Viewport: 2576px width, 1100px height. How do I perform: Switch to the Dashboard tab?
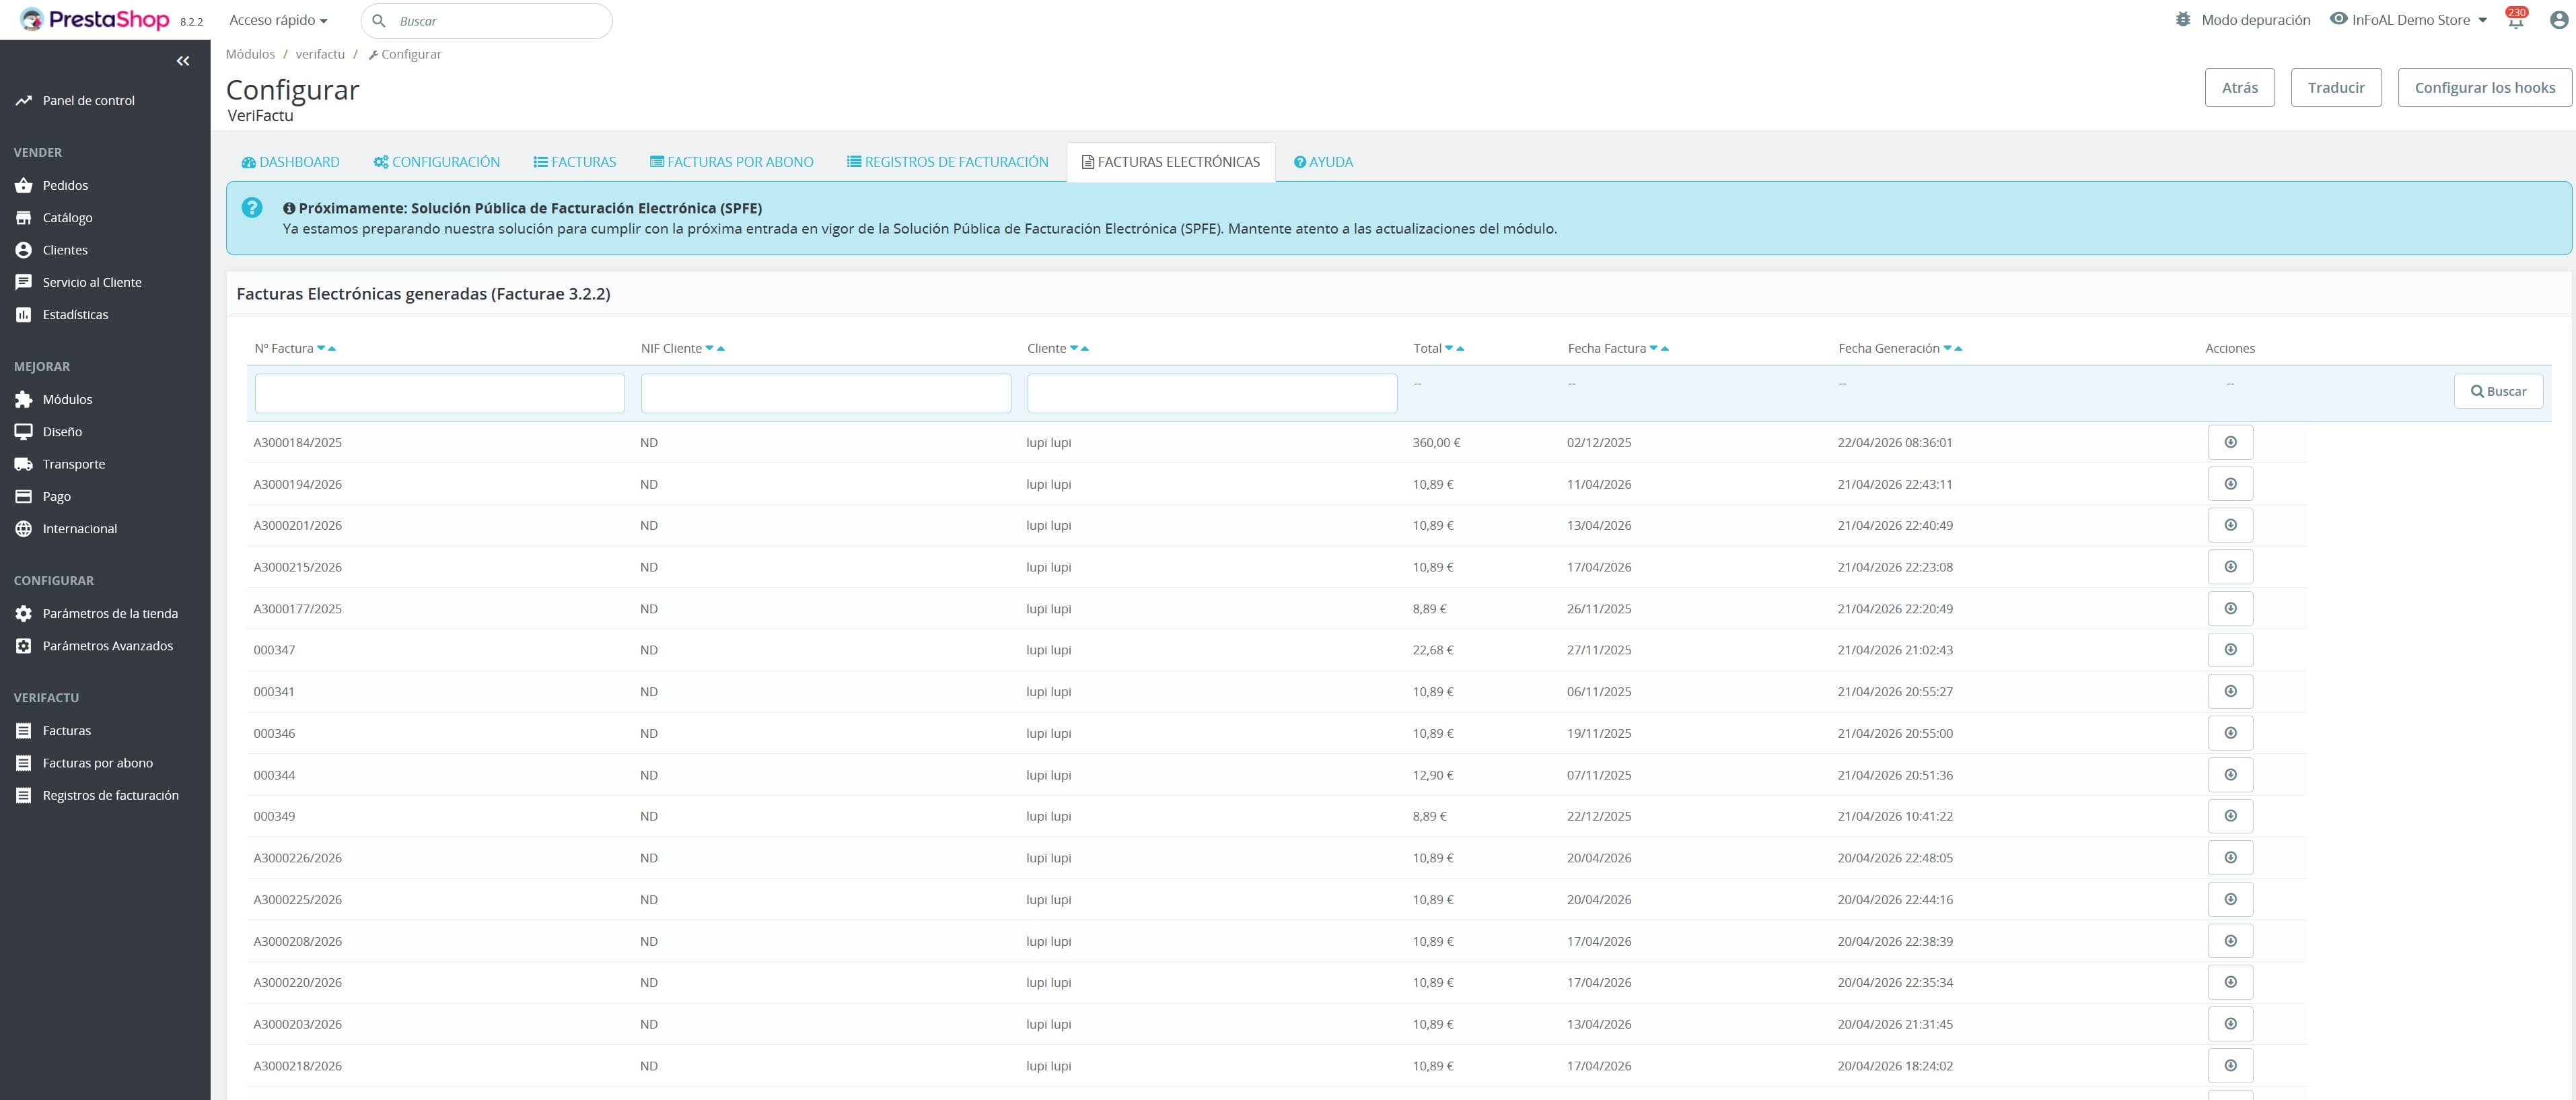[x=290, y=161]
